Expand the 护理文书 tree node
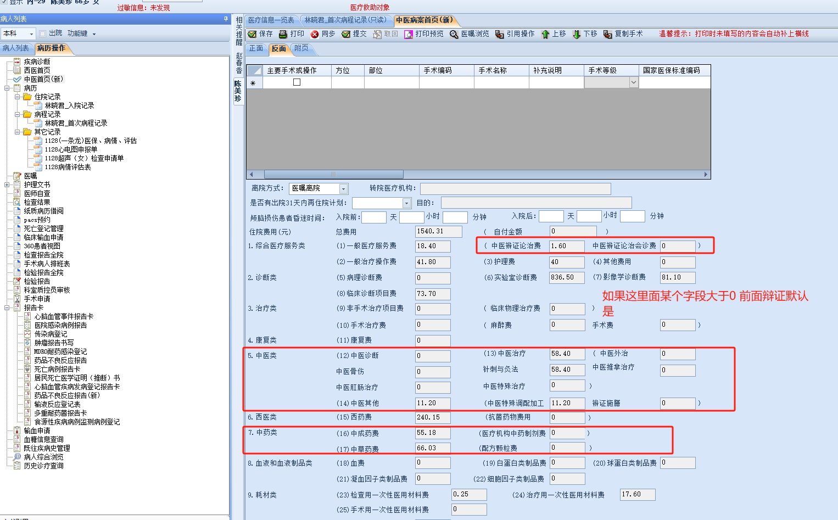Image resolution: width=838 pixels, height=520 pixels. (x=7, y=184)
